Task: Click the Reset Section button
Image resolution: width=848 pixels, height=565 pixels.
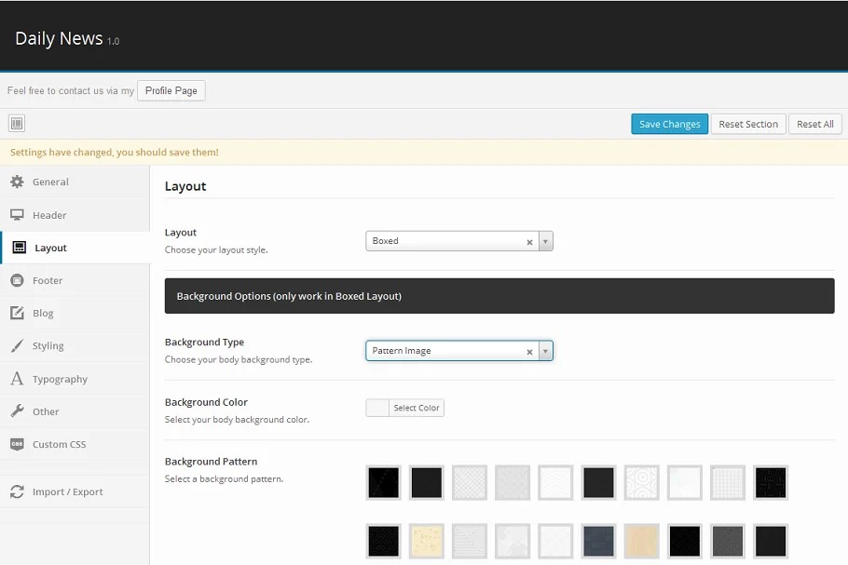Action: coord(747,124)
